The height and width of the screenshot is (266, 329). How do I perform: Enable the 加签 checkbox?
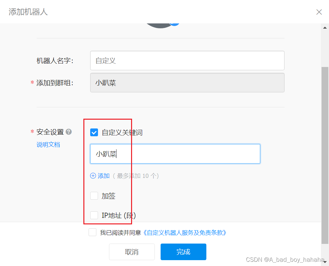(94, 196)
